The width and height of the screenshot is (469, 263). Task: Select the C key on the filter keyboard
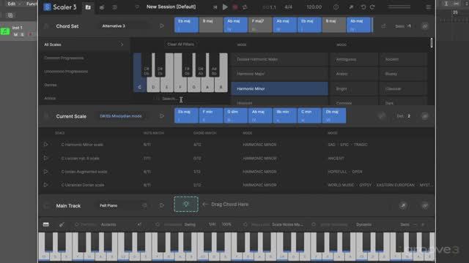click(x=139, y=87)
